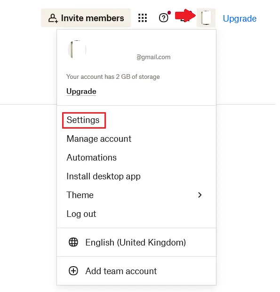
Task: Change language English (United Kingdom)
Action: [x=136, y=242]
